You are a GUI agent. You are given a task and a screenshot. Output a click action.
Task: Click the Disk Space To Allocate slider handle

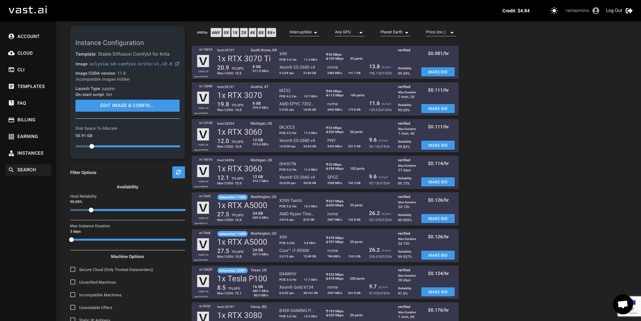pos(92,146)
